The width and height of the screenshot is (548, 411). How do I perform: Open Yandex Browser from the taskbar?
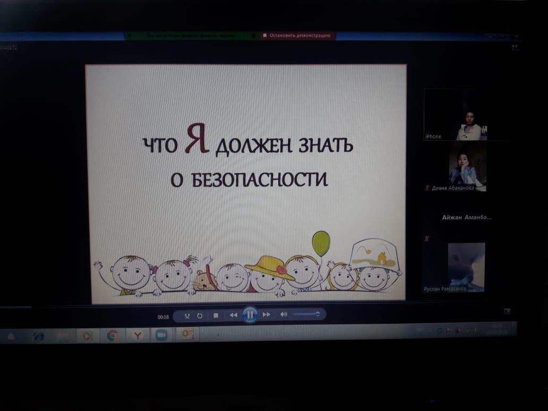137,336
